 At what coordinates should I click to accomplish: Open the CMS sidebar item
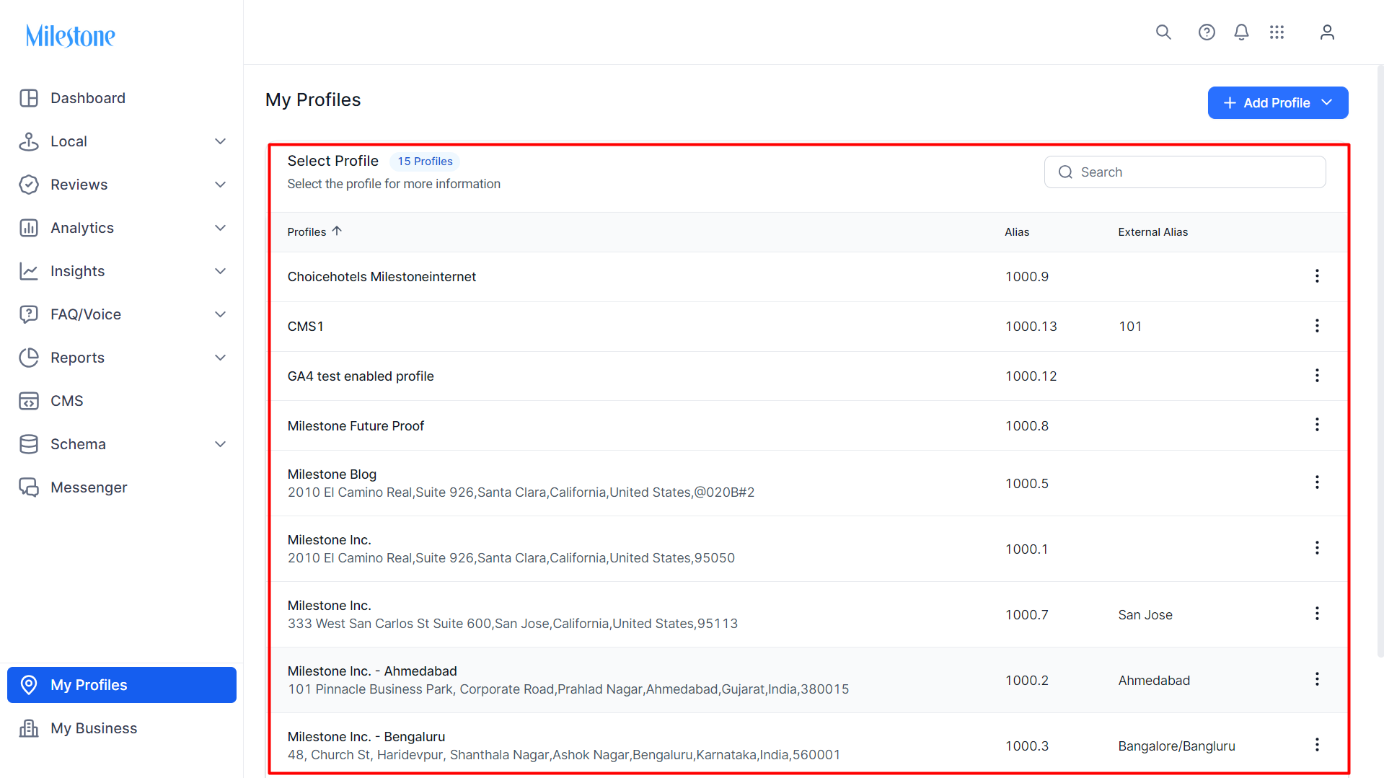tap(122, 401)
